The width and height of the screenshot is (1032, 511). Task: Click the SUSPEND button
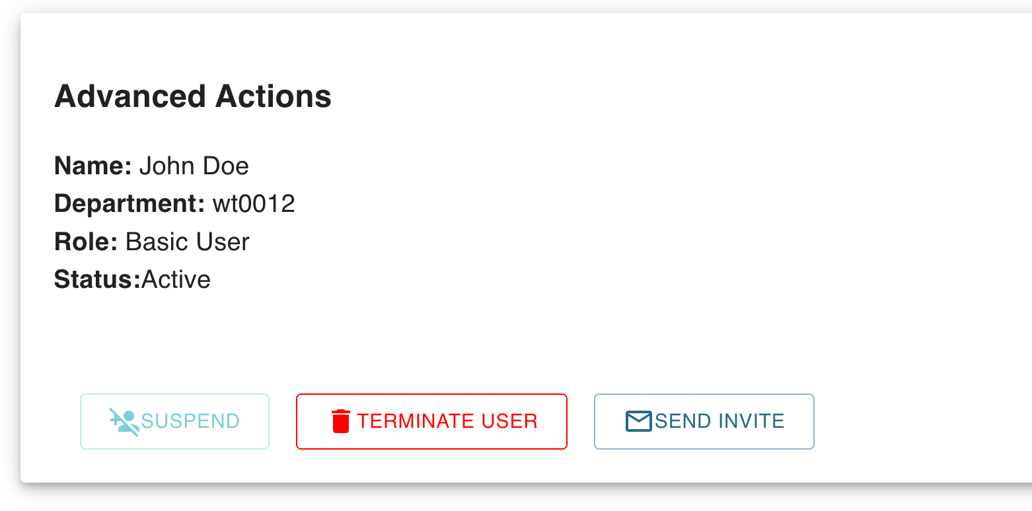174,421
